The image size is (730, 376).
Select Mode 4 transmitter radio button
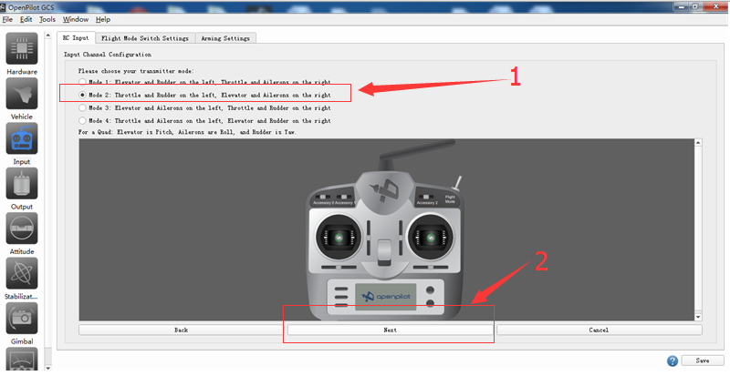82,120
